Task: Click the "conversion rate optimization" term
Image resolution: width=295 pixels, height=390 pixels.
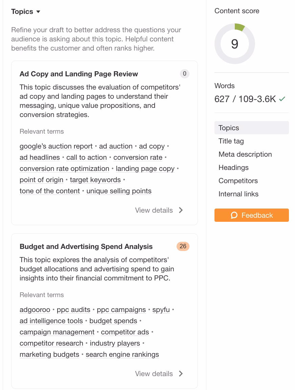Action: point(64,169)
